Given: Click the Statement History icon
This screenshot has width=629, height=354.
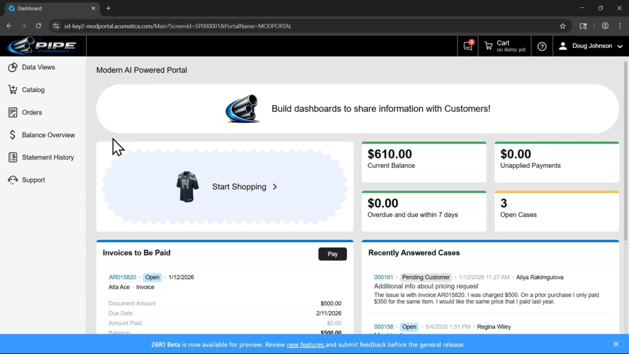Looking at the screenshot, I should pyautogui.click(x=12, y=157).
